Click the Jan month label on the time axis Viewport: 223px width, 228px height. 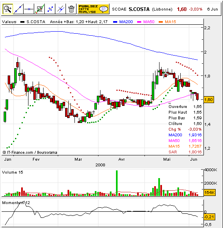pyautogui.click(x=8, y=159)
